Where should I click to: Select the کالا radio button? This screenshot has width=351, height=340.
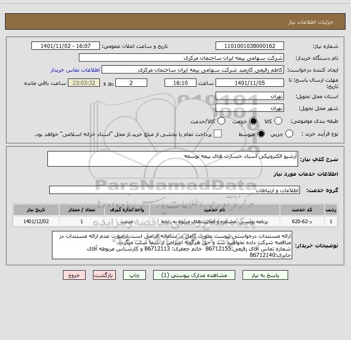click(x=278, y=121)
